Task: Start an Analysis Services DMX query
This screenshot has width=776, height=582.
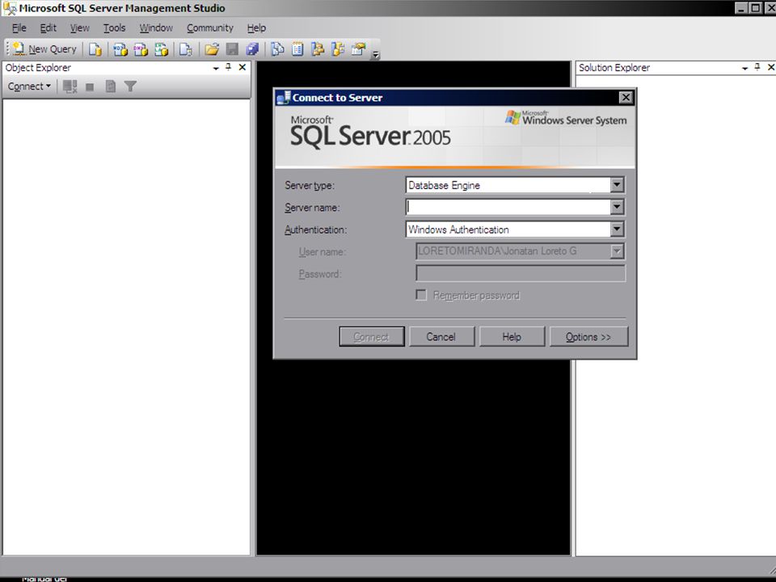Action: (x=141, y=49)
